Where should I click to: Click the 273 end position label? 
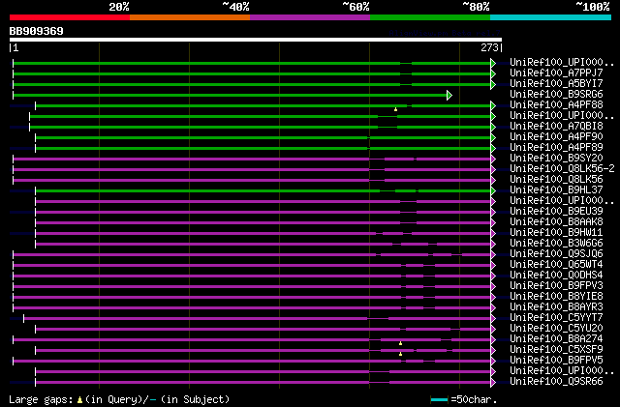pos(489,47)
